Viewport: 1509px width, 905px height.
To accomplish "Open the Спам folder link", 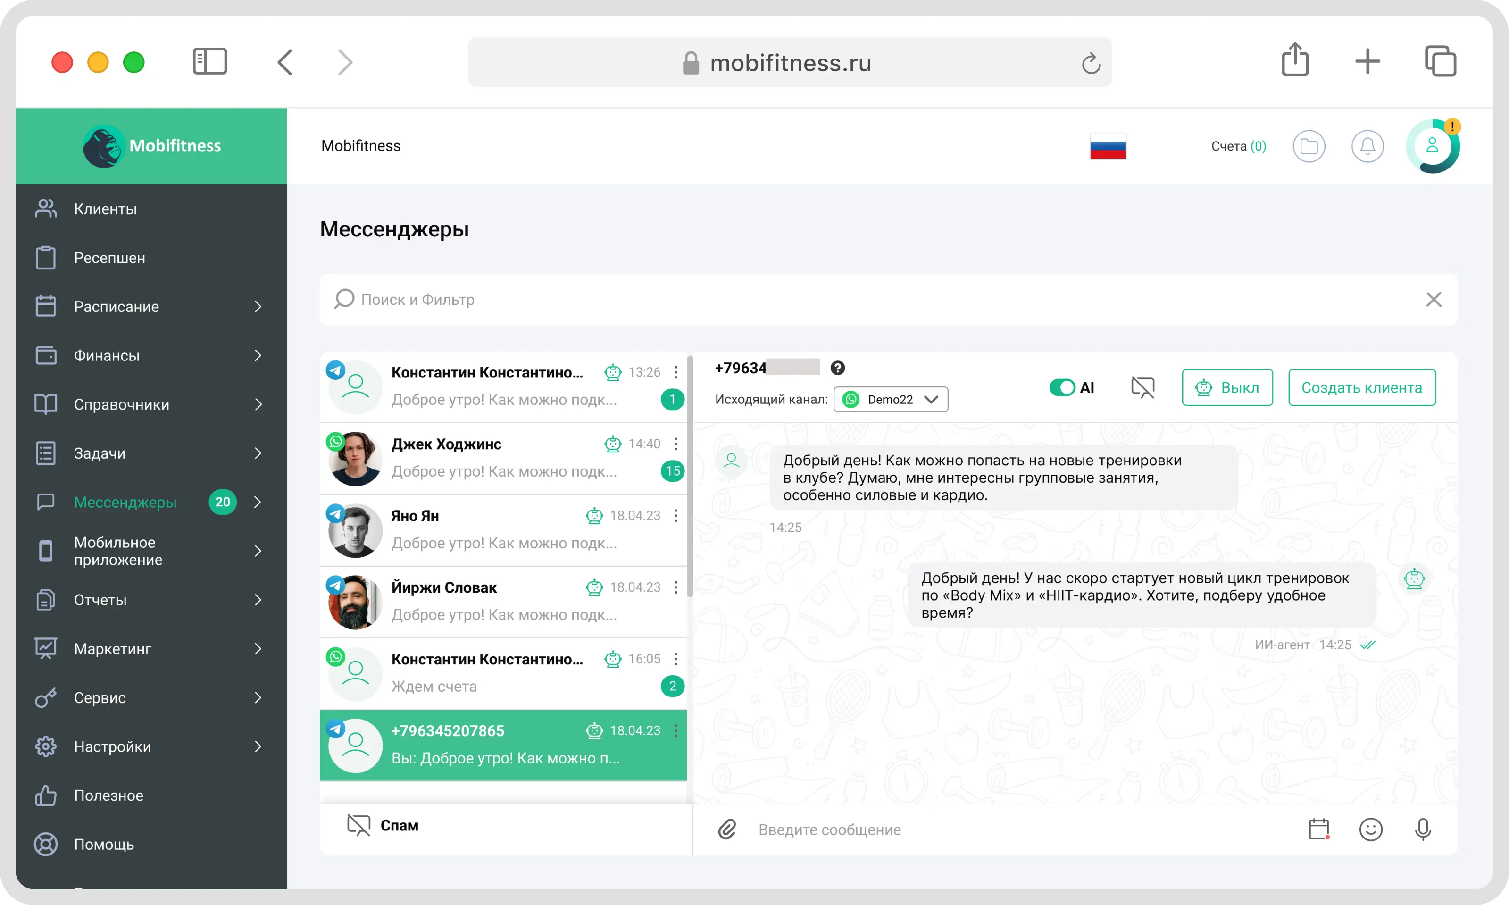I will [x=400, y=826].
